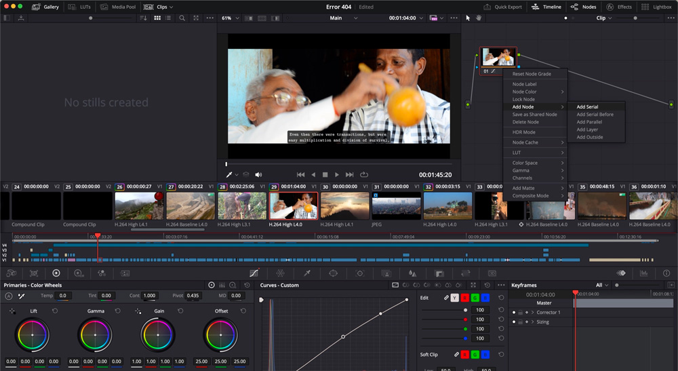Select Reset Node Grade in context menu
The width and height of the screenshot is (678, 371).
pos(532,74)
